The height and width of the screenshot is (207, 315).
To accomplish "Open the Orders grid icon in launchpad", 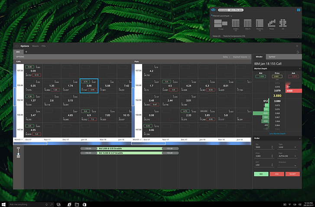I will (x=235, y=23).
